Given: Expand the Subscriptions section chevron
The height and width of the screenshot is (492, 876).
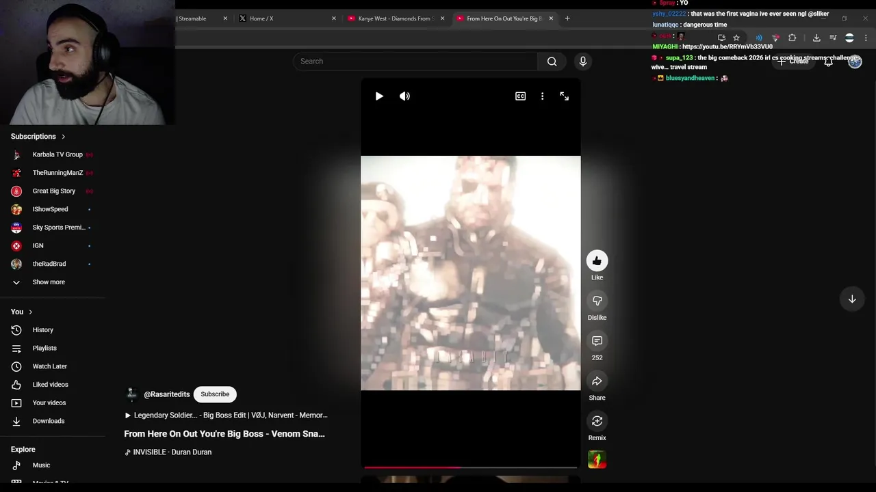Looking at the screenshot, I should (x=63, y=137).
